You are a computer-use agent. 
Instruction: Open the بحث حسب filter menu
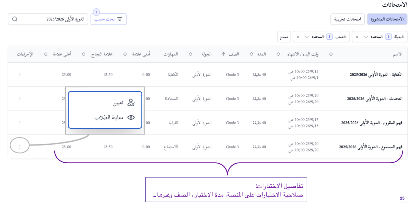pyautogui.click(x=108, y=19)
